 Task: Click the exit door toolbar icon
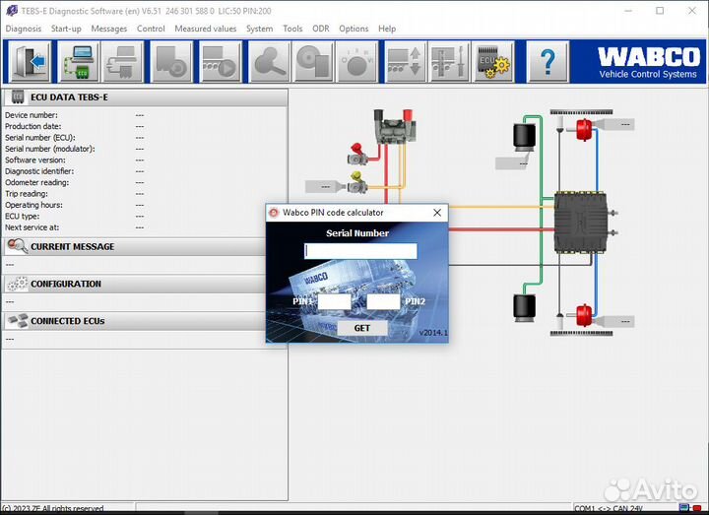(x=30, y=61)
